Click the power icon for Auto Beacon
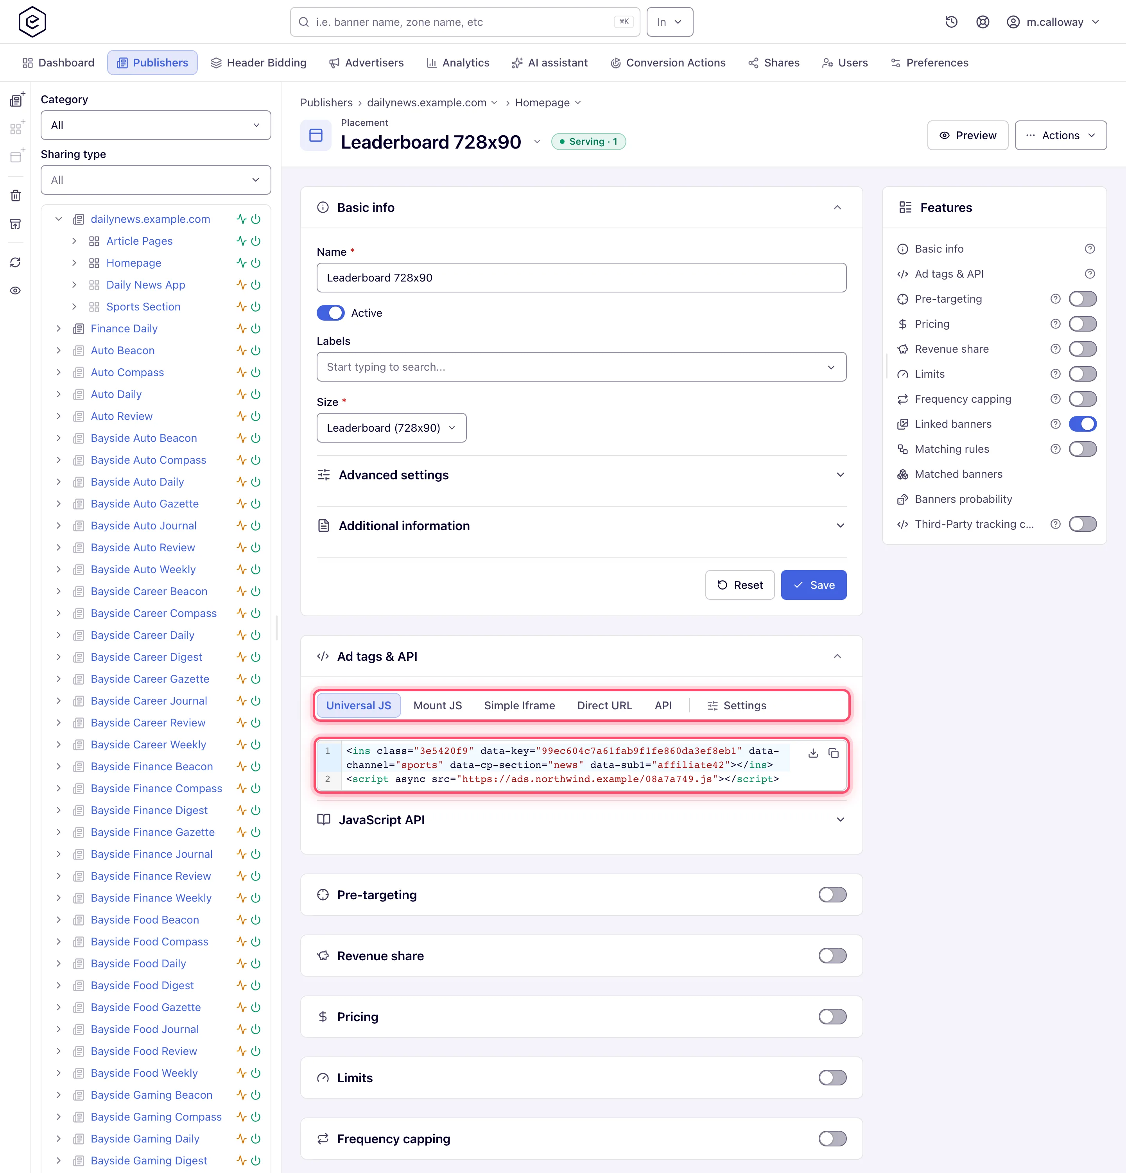1126x1173 pixels. pyautogui.click(x=256, y=351)
